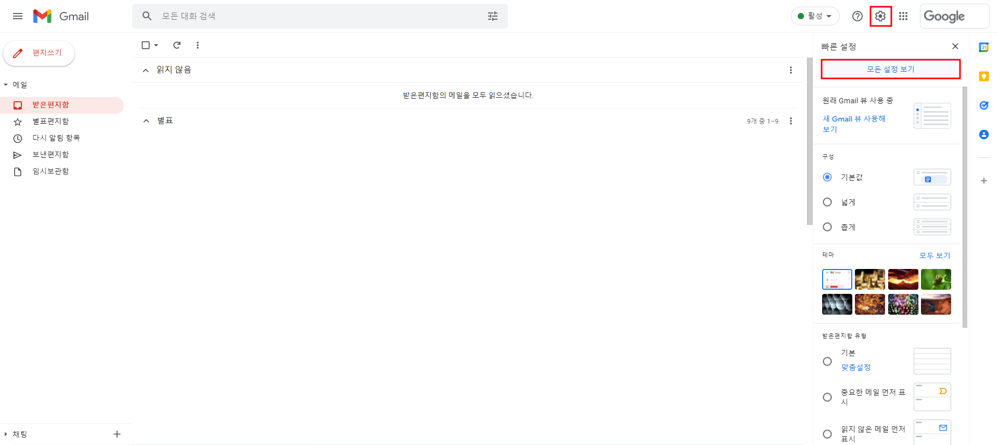Open the toolbar more options menu
This screenshot has height=445, width=998.
pos(198,45)
